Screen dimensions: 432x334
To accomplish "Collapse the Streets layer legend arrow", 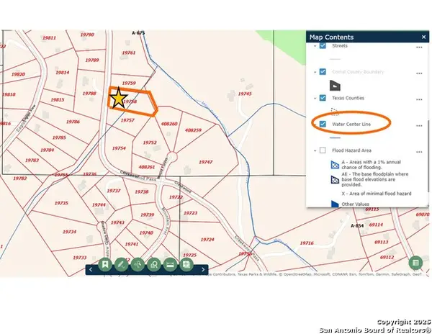I will click(x=314, y=45).
